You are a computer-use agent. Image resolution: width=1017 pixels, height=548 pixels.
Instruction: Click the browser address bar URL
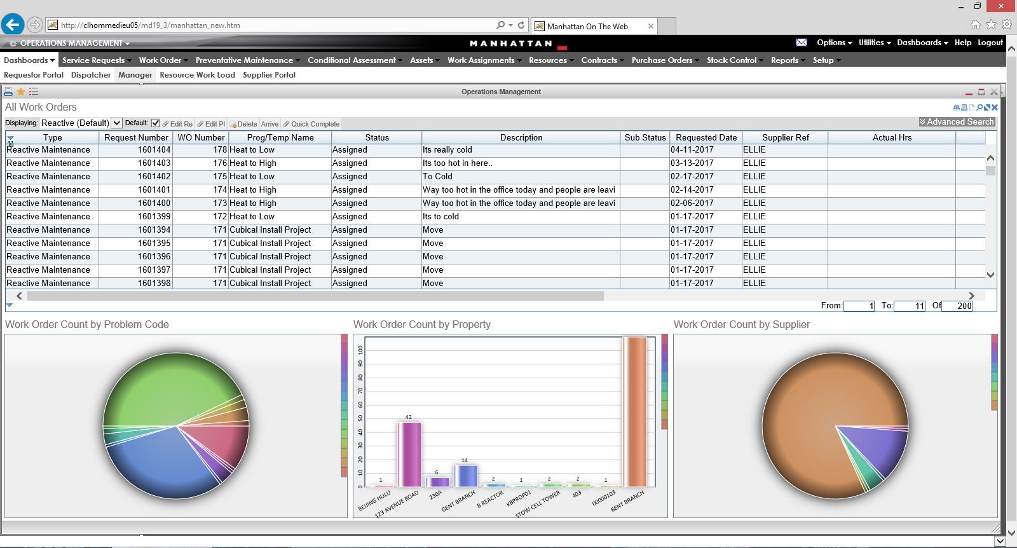[x=151, y=25]
